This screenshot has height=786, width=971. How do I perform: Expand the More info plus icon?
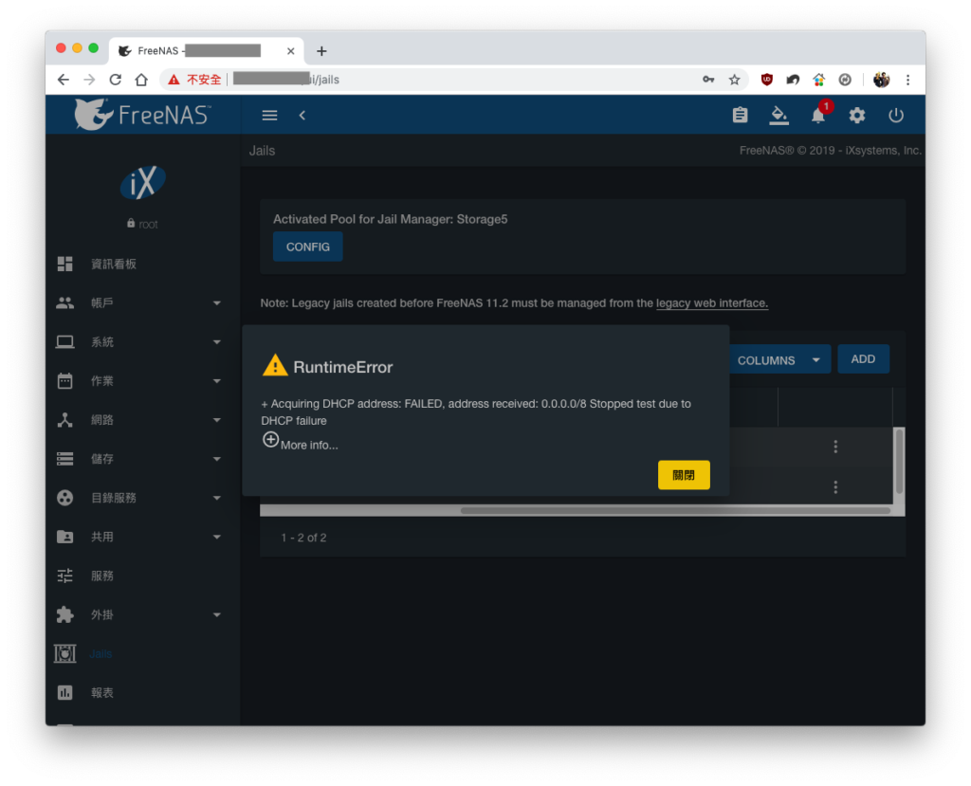[270, 440]
